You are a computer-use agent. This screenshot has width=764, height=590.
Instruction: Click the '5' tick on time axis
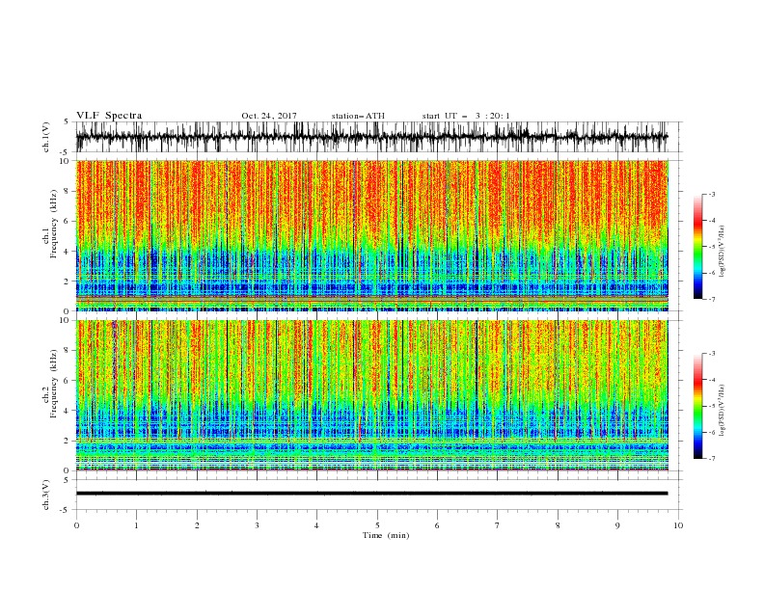[x=377, y=525]
